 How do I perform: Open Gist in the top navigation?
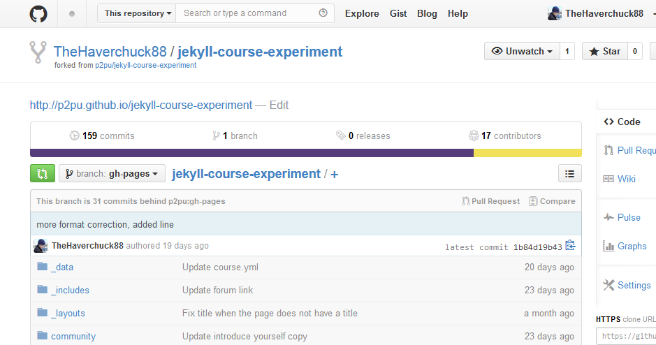tap(398, 14)
